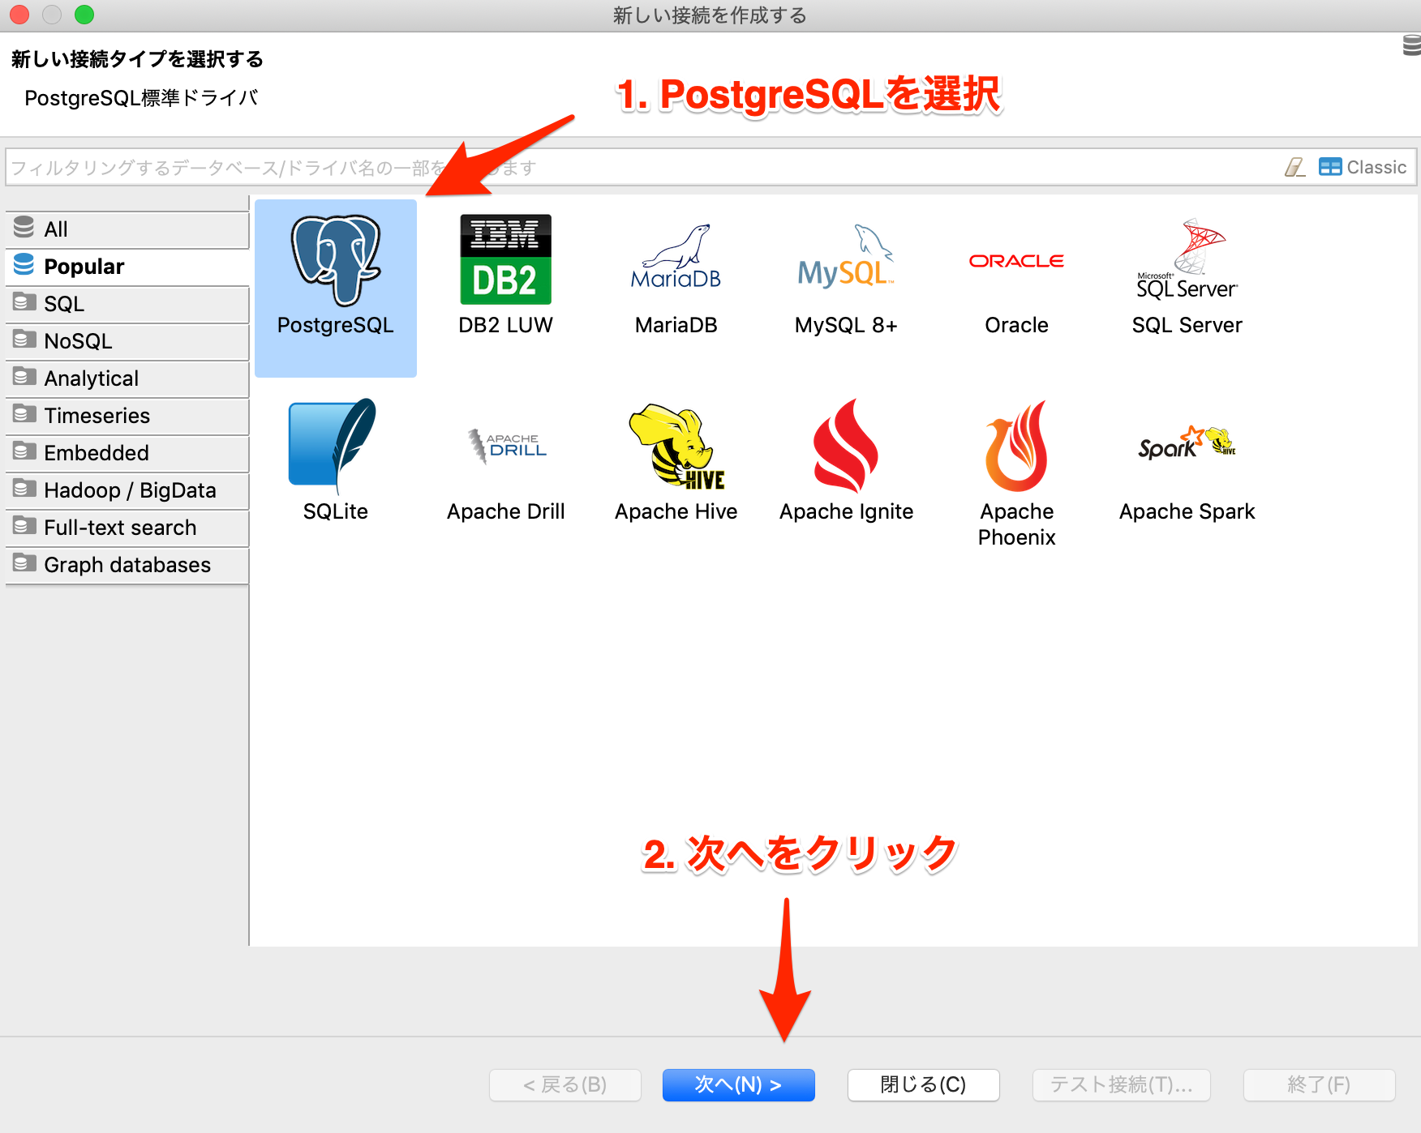
Task: Open the All category
Action: coord(127,229)
